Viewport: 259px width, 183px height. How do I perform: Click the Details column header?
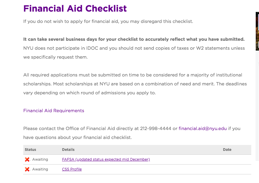[68, 150]
